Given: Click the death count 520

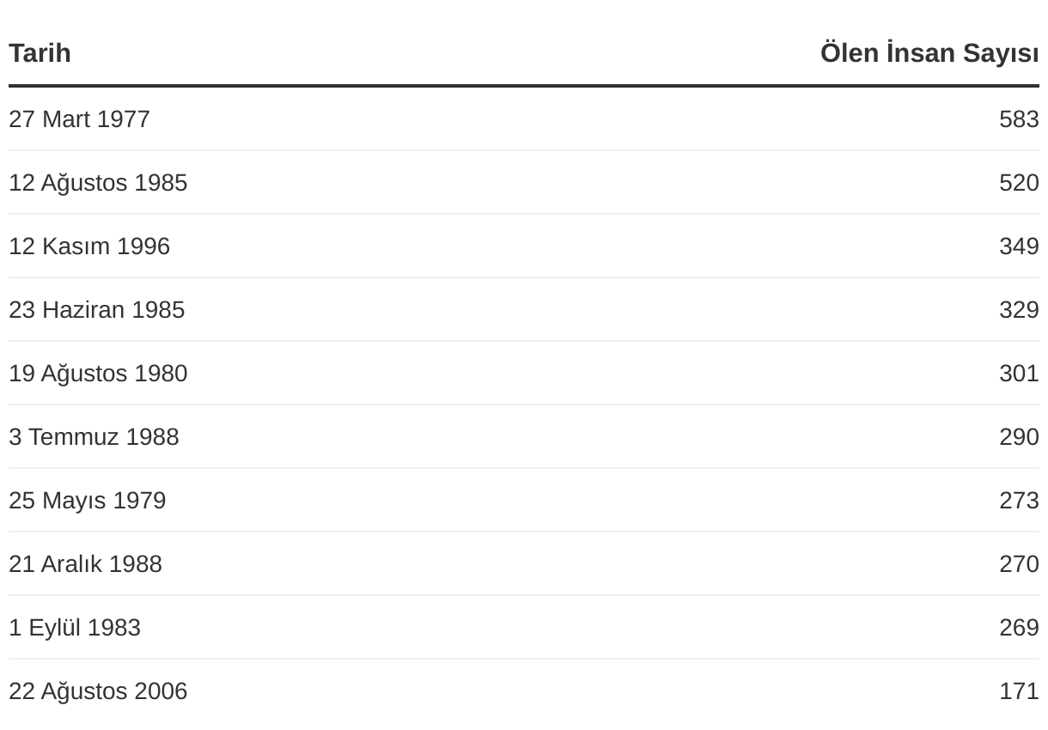Looking at the screenshot, I should coord(1019,183).
